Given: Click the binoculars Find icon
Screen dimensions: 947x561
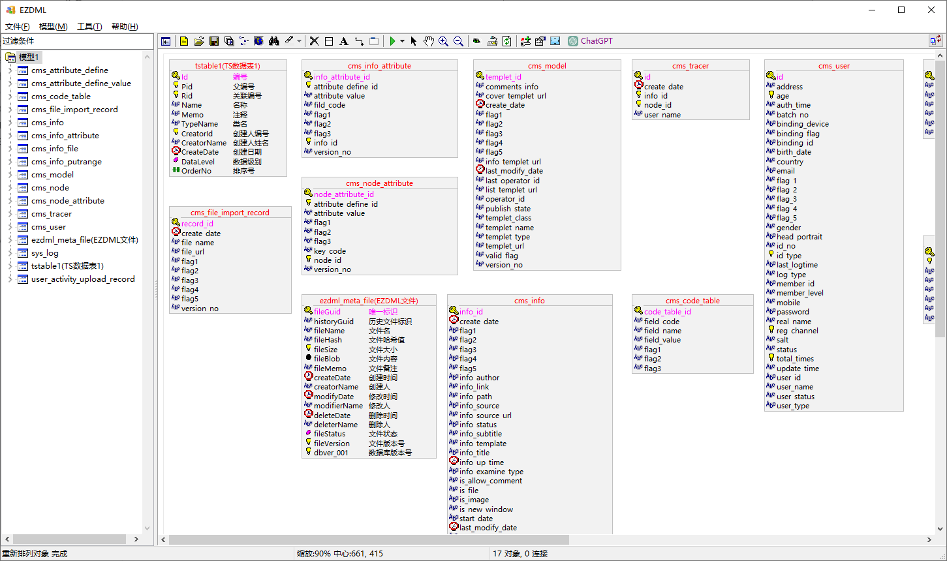Looking at the screenshot, I should tap(274, 41).
